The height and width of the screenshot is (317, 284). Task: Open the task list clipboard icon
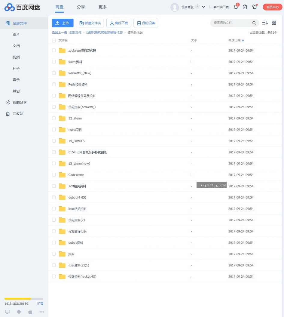[x=245, y=7]
